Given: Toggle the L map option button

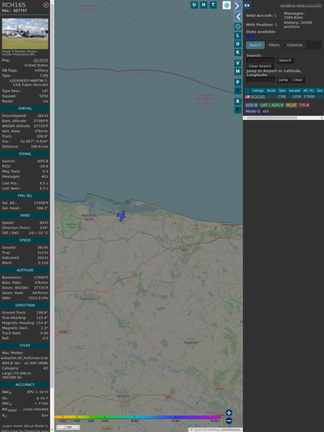Looking at the screenshot, I should 238,36.
